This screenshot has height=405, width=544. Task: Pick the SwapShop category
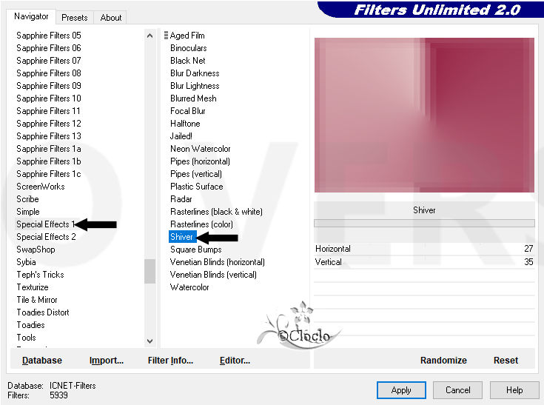click(36, 250)
